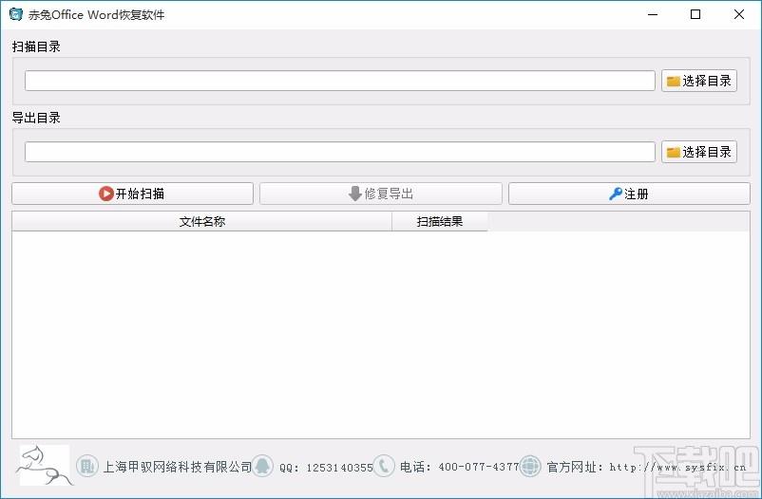
Task: Click the 扫描结果 column header
Action: (439, 221)
